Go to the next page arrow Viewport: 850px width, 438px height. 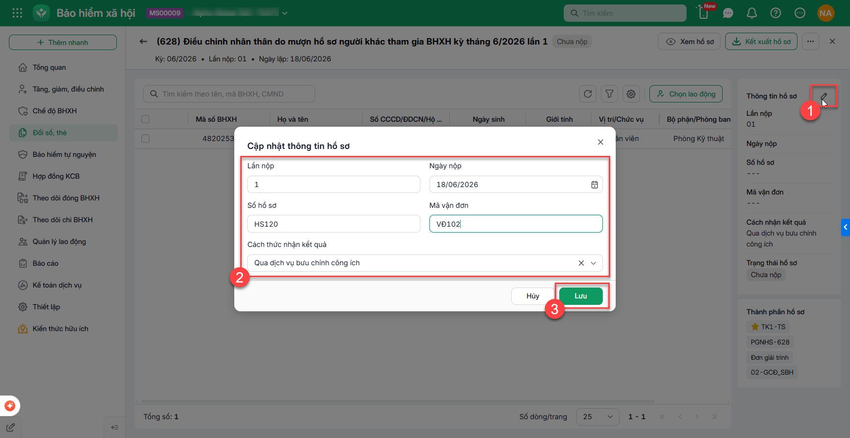click(697, 417)
